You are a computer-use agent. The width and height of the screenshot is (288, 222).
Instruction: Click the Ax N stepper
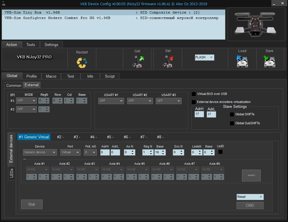click(x=130, y=152)
